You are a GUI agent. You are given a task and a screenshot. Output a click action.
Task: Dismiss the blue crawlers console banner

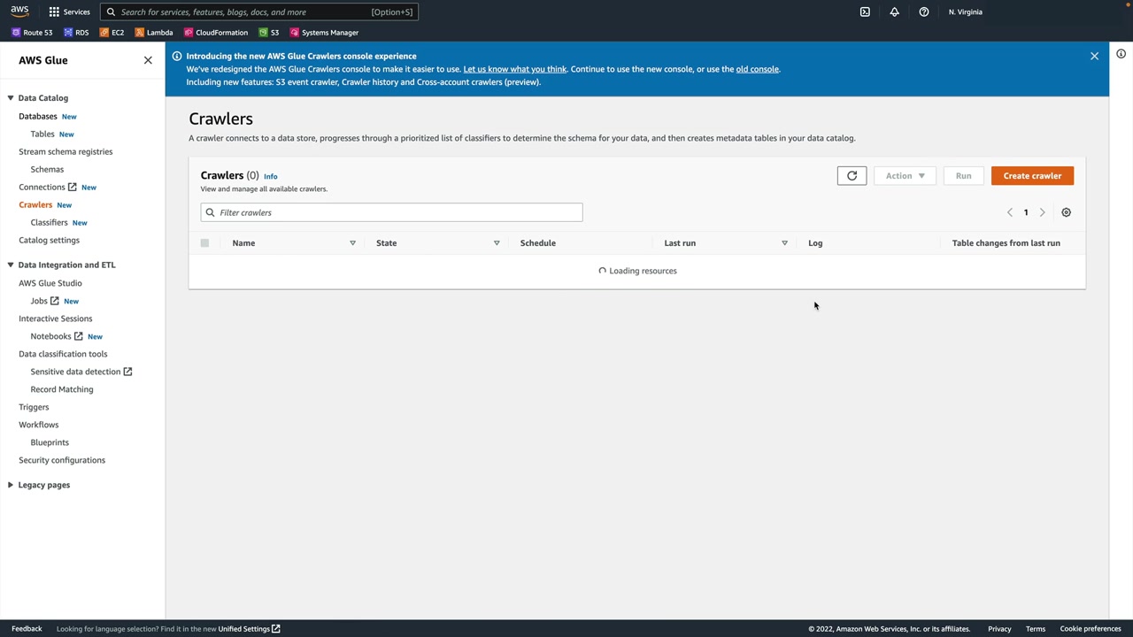(1094, 56)
